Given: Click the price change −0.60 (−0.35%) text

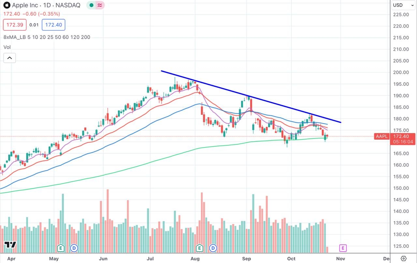Looking at the screenshot, I should click(41, 14).
